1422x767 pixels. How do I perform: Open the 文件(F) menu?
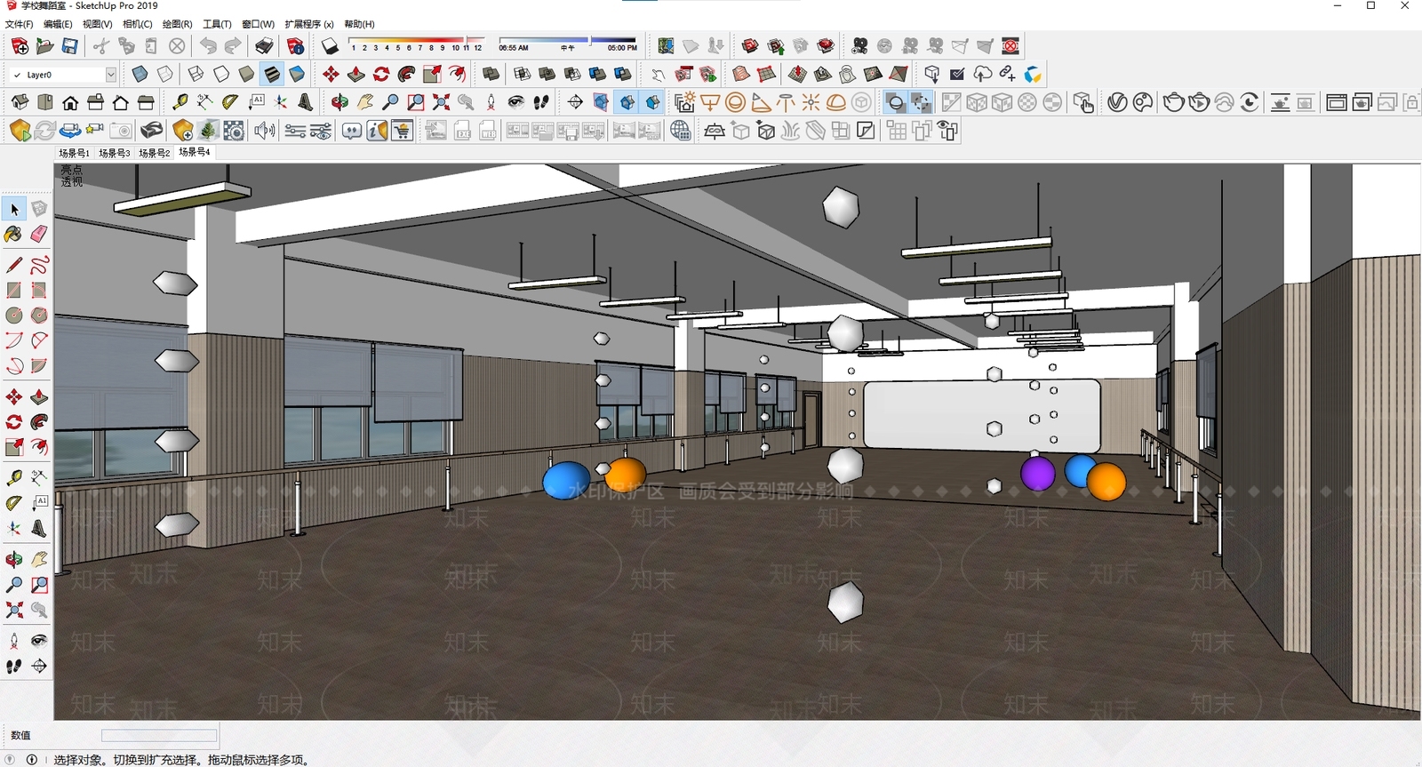pos(19,24)
